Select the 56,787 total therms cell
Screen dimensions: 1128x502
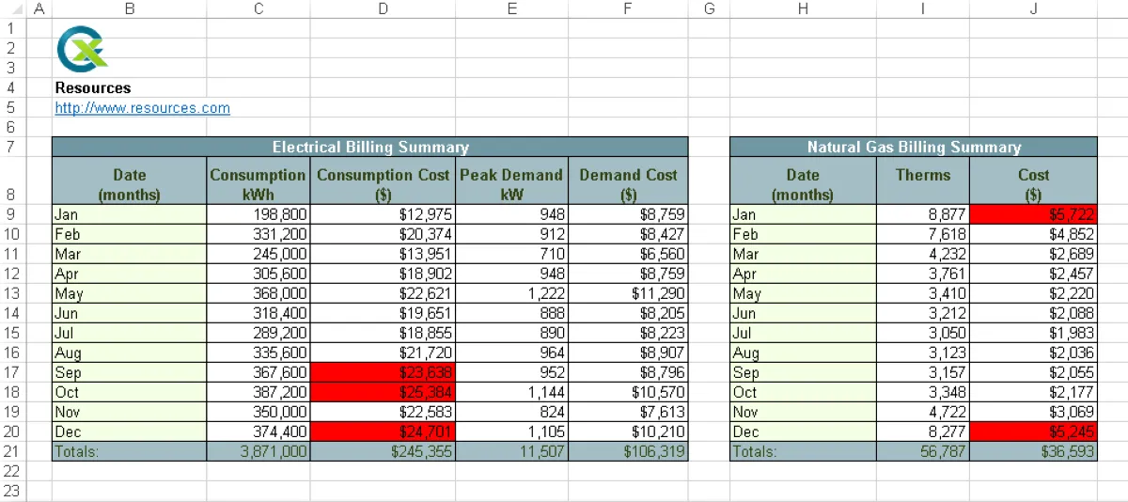coord(923,451)
